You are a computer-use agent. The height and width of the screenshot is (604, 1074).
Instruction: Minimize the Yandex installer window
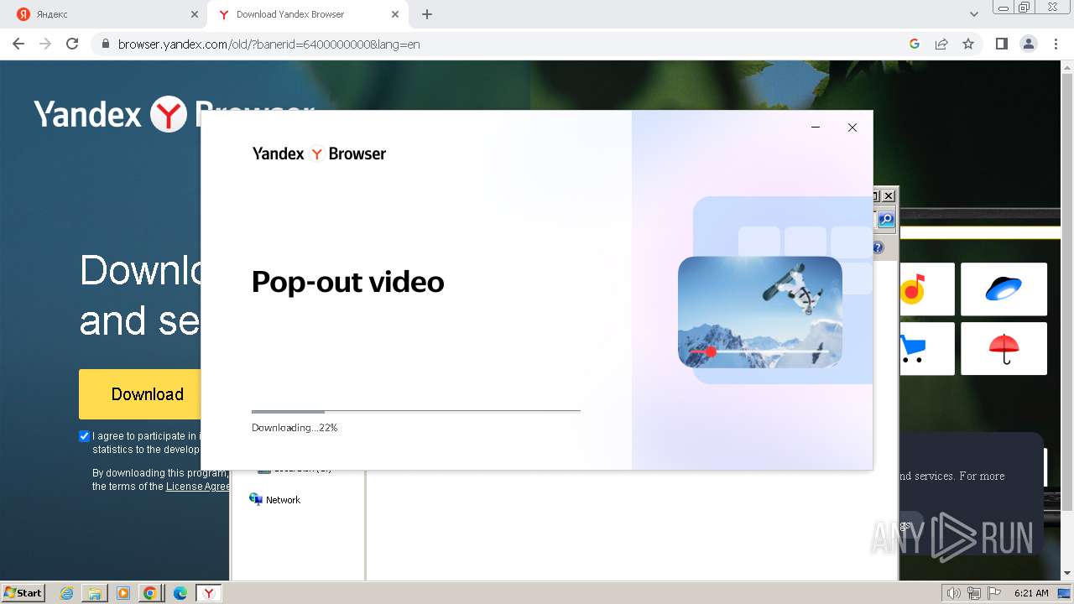coord(816,128)
